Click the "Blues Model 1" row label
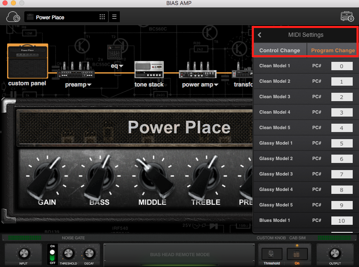Viewport: 359px width, 267px height. tap(274, 220)
